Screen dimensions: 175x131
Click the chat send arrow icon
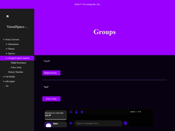125,123
